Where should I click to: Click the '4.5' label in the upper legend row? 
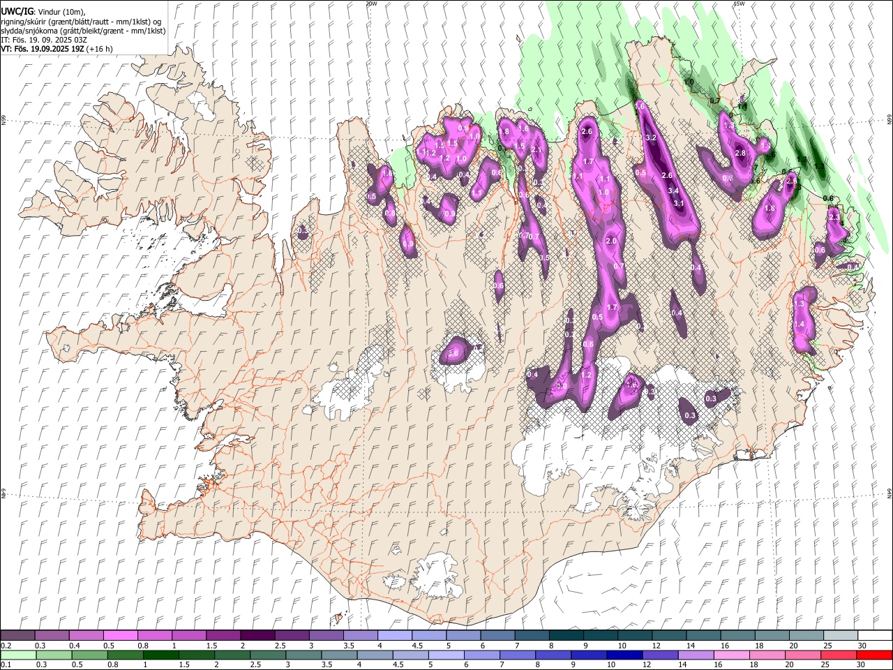click(x=417, y=646)
